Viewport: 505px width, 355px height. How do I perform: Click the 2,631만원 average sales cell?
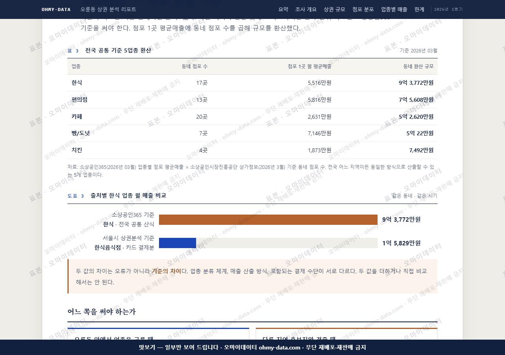[320, 117]
